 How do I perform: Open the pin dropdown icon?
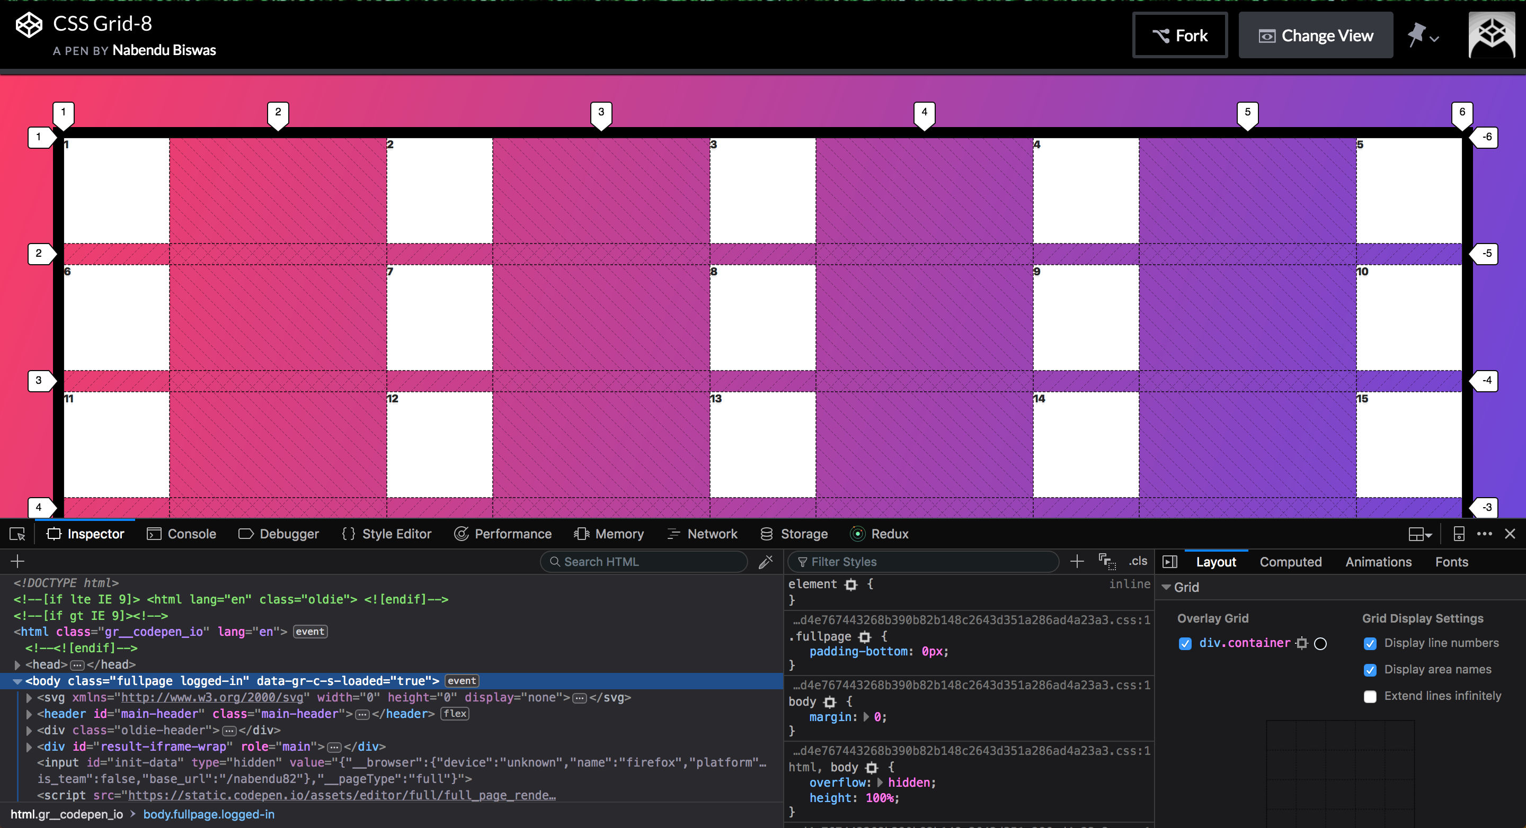click(1423, 35)
